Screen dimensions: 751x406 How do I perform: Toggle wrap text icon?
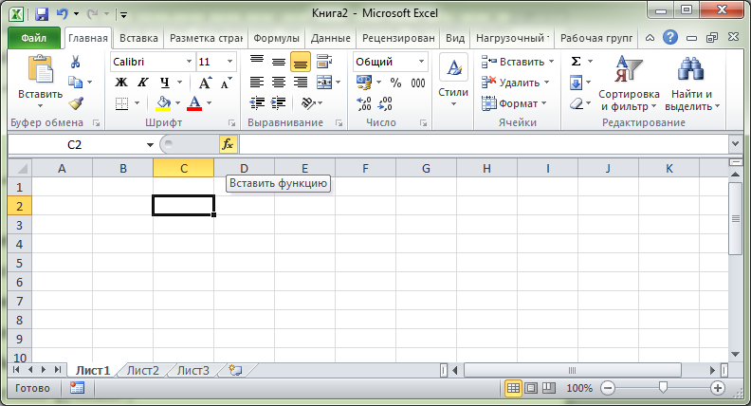pos(324,62)
